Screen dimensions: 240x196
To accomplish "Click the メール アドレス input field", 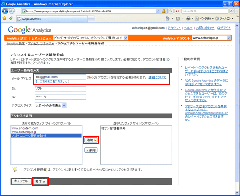I will pyautogui.click(x=60, y=77).
